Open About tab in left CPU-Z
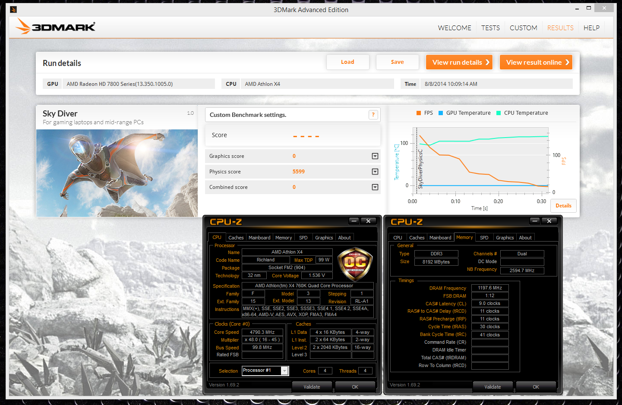The height and width of the screenshot is (405, 622). (x=344, y=238)
